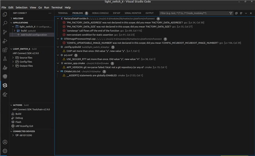Open the Go menu
The image size is (255, 156).
pos(40,8)
